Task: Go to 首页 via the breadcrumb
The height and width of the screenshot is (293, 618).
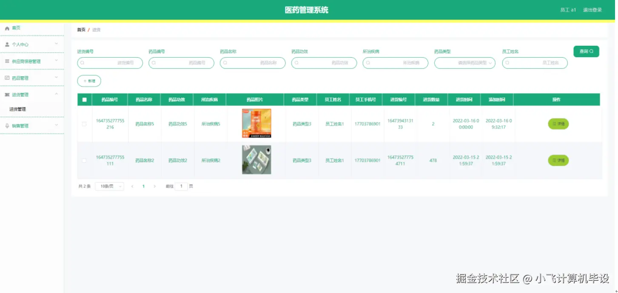Action: click(81, 30)
